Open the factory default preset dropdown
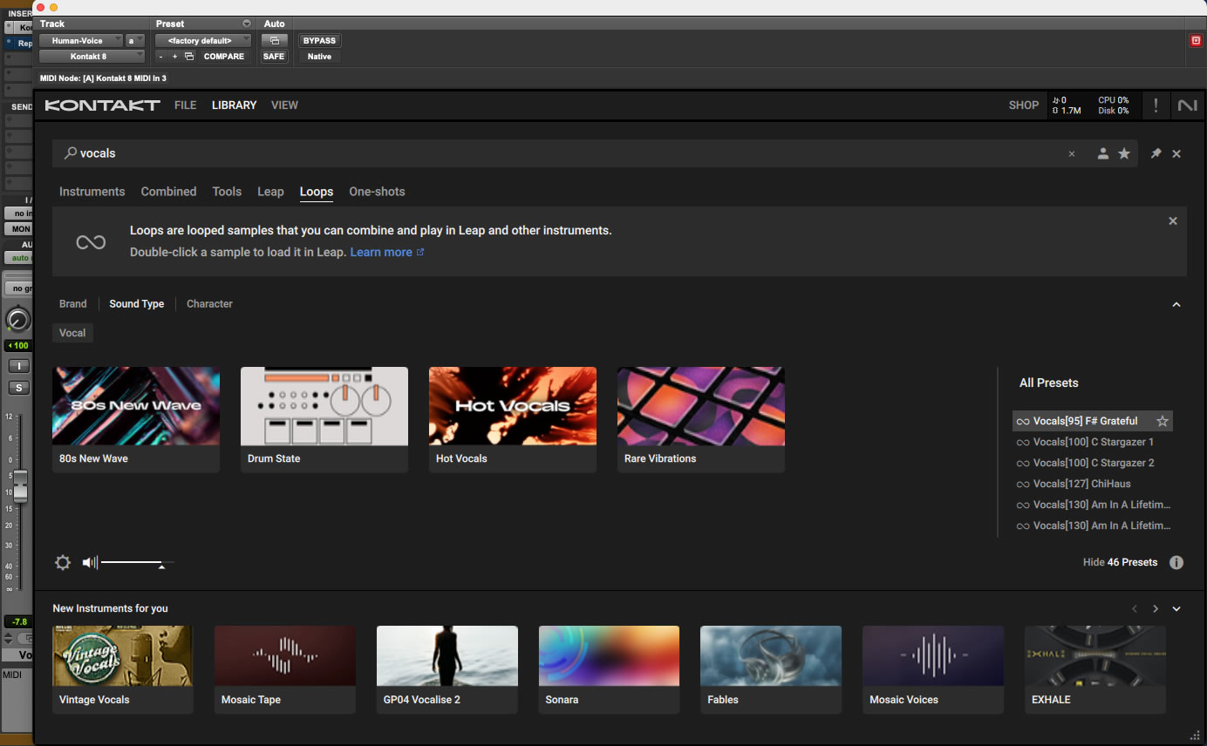Viewport: 1207px width, 746px height. pyautogui.click(x=203, y=40)
